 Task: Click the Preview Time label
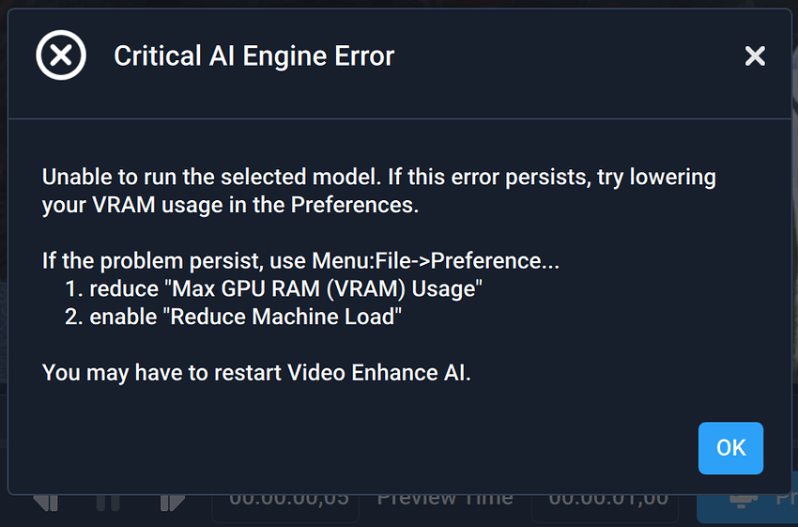pos(445,499)
